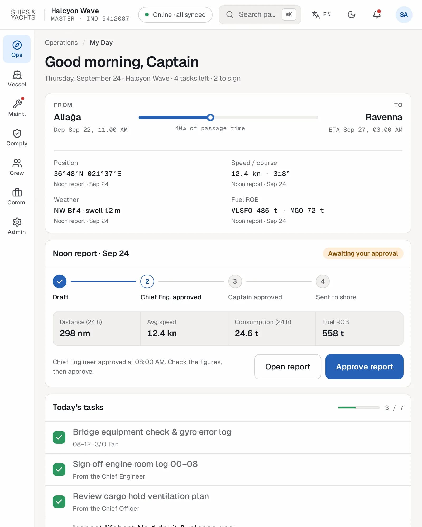Click 12.4 kn · 318° speed value
Viewport: 422px width, 527px height.
pyautogui.click(x=261, y=174)
